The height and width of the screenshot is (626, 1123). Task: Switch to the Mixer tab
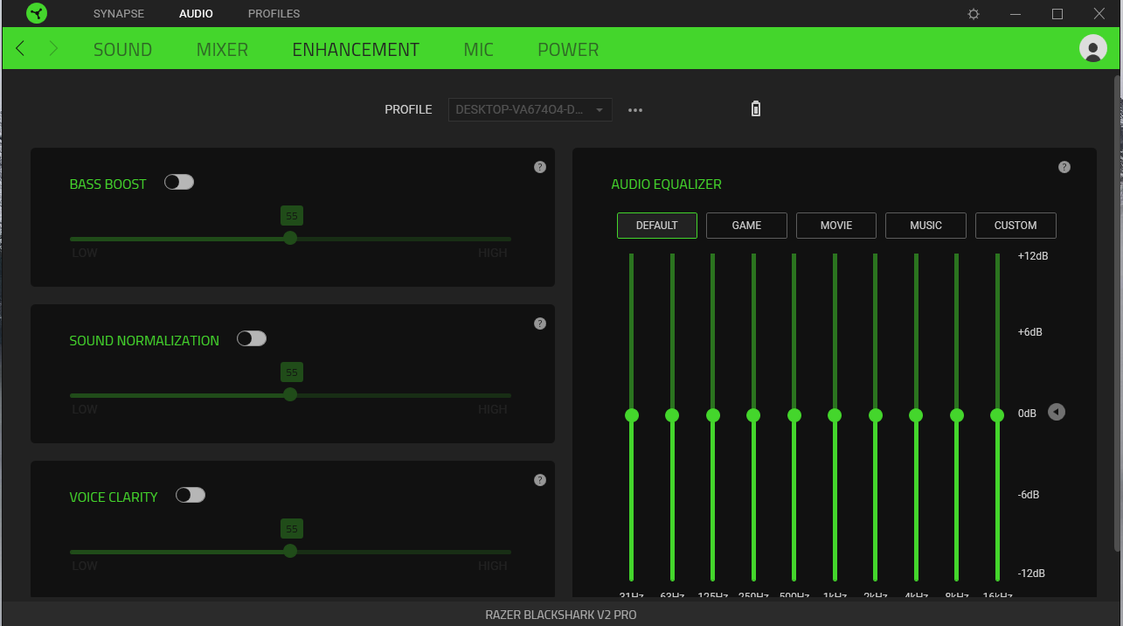coord(222,50)
